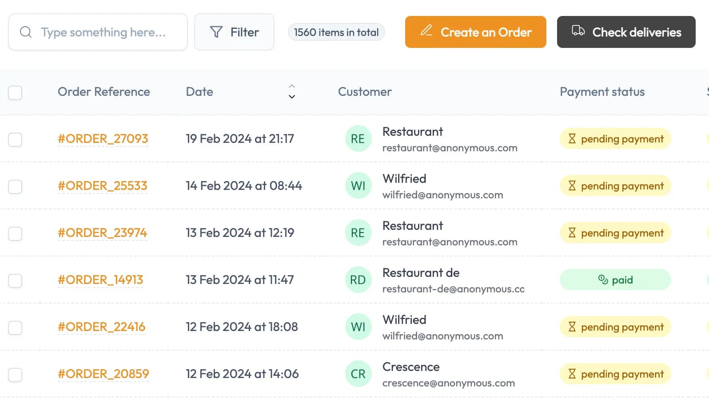Image resolution: width=709 pixels, height=402 pixels.
Task: Click RE avatar for order 23974
Action: (358, 233)
